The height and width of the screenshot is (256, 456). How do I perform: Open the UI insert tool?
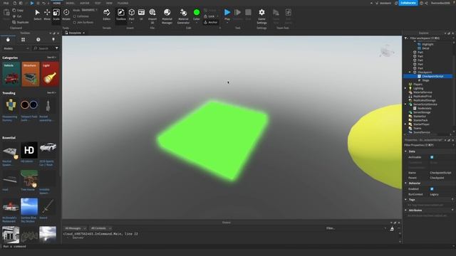coord(141,14)
